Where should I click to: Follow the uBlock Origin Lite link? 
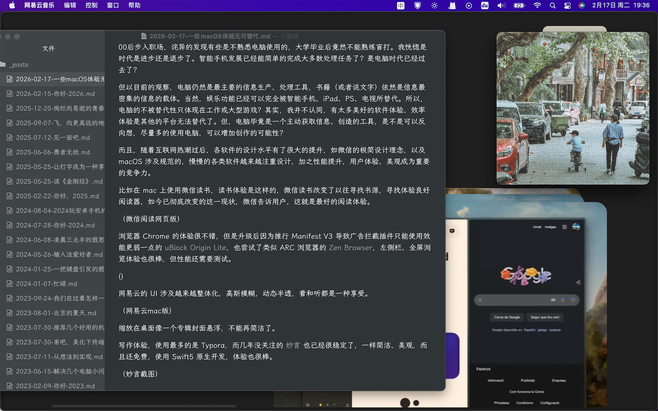click(195, 248)
